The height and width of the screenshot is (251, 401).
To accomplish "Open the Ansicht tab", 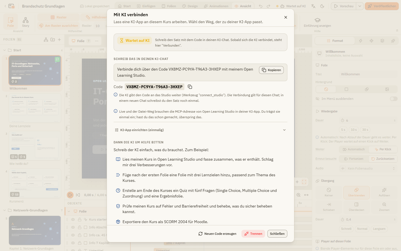I will tap(243, 6).
